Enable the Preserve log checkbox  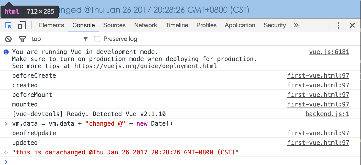(97, 39)
